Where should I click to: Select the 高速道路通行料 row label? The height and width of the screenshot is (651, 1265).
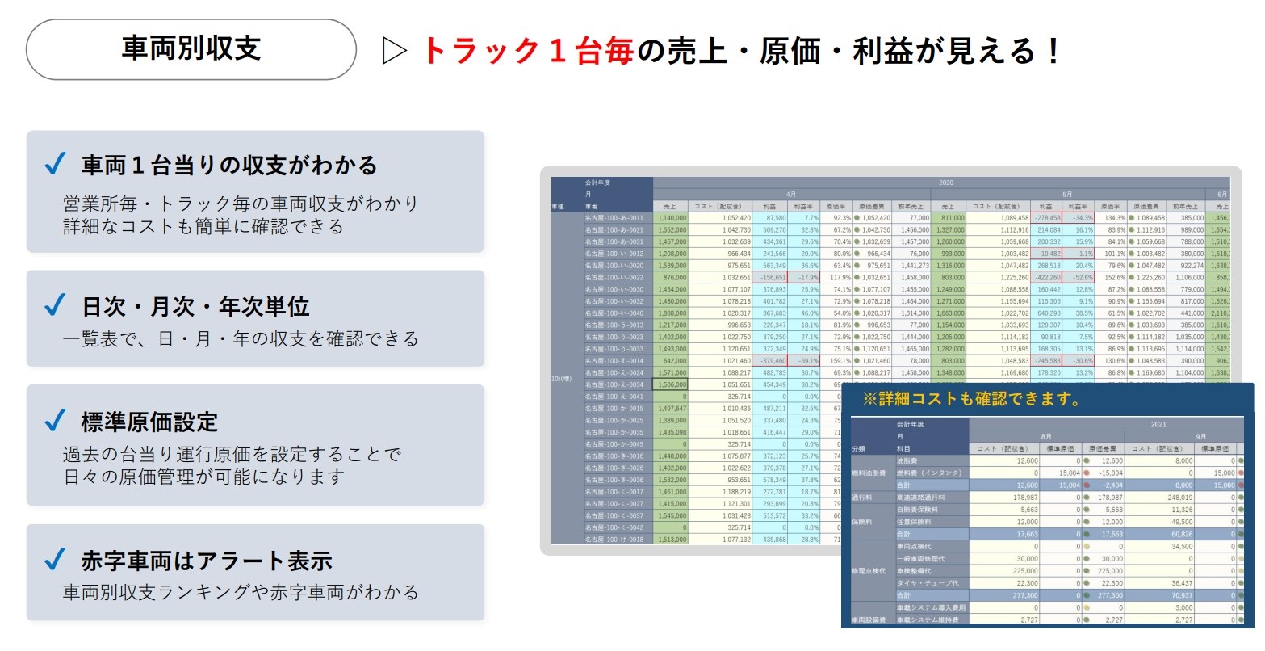(919, 498)
